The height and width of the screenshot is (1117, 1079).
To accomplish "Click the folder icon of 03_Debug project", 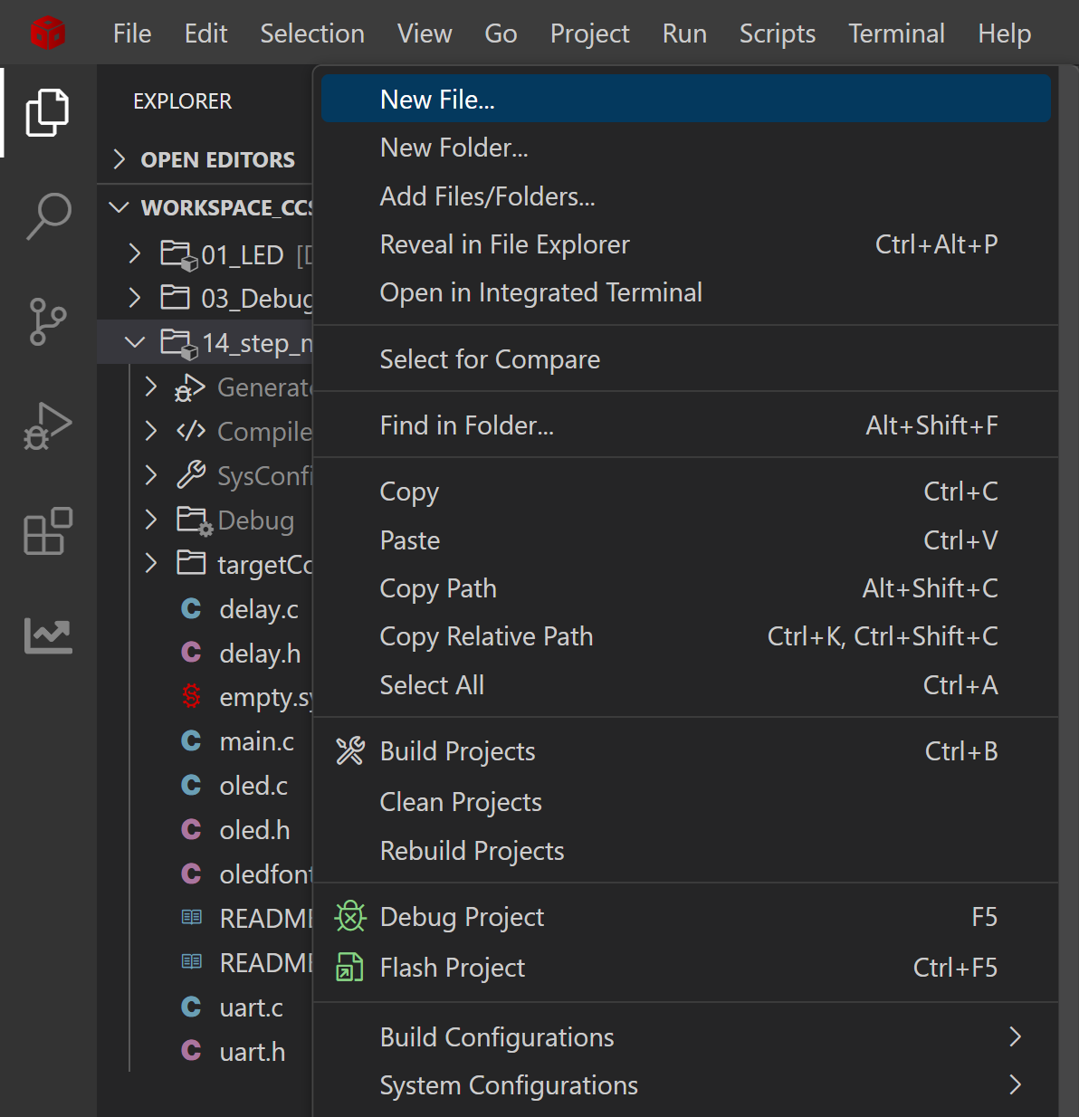I will 175,298.
